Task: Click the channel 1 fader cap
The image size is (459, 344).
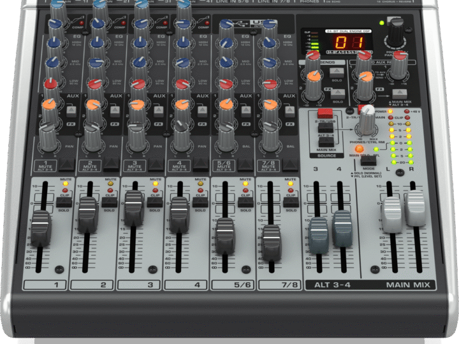Action: [41, 229]
